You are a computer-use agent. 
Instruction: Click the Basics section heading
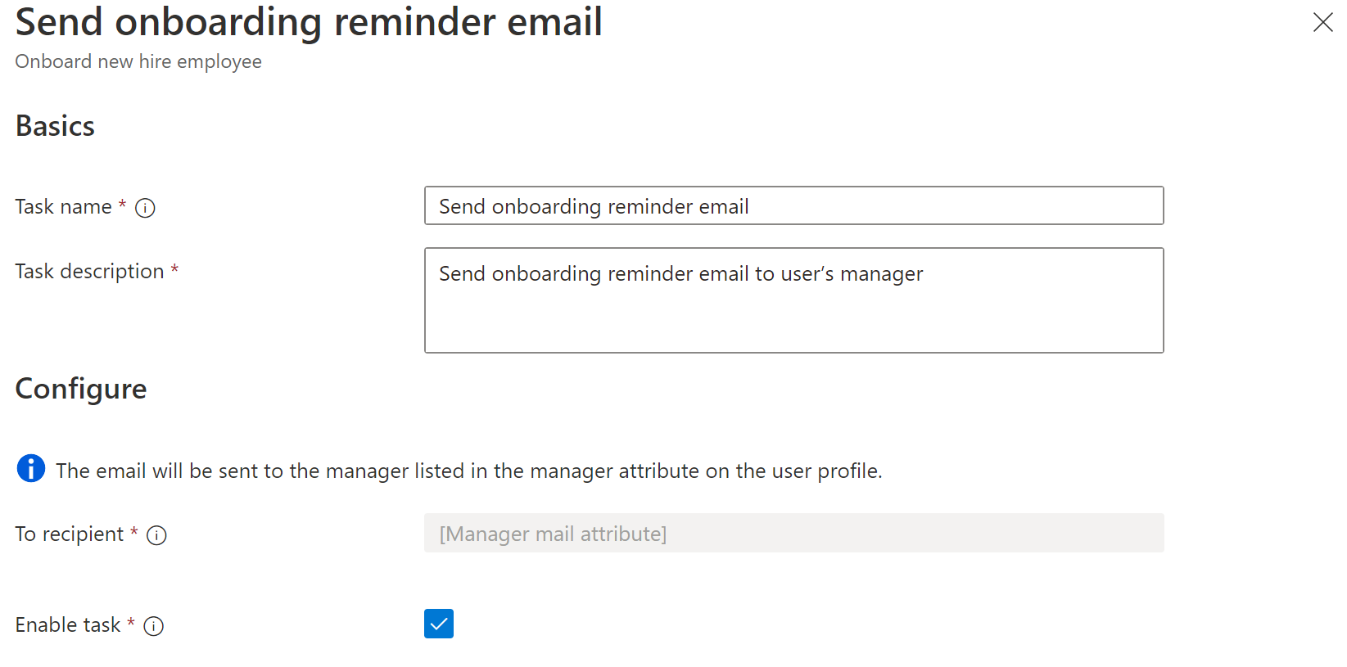[54, 126]
